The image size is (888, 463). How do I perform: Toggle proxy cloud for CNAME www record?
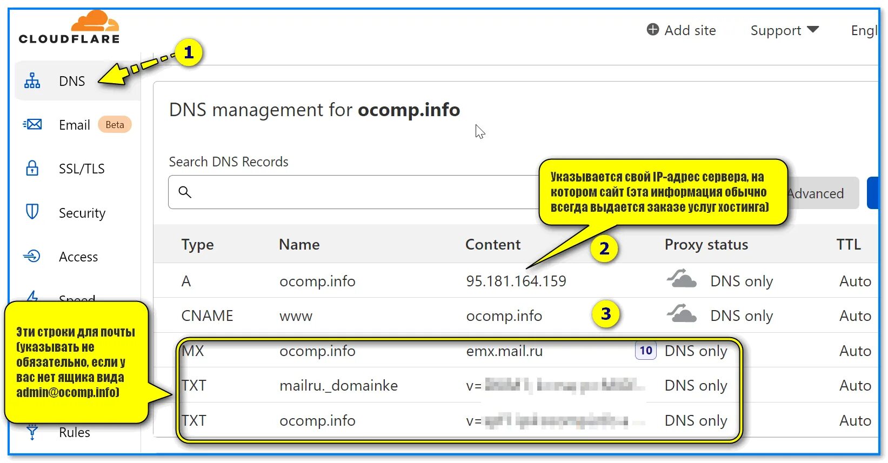click(682, 313)
